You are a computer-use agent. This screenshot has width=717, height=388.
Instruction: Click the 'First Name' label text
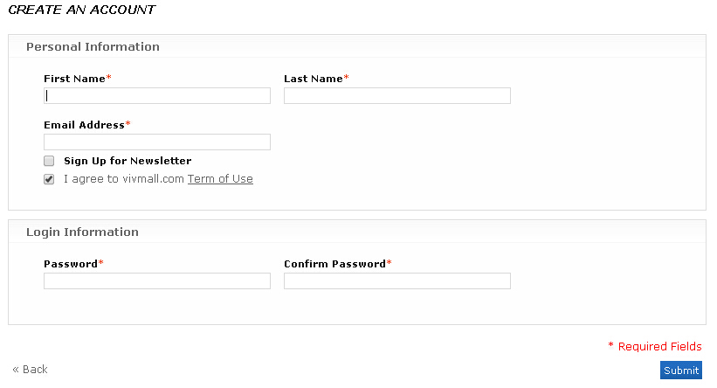(x=74, y=79)
